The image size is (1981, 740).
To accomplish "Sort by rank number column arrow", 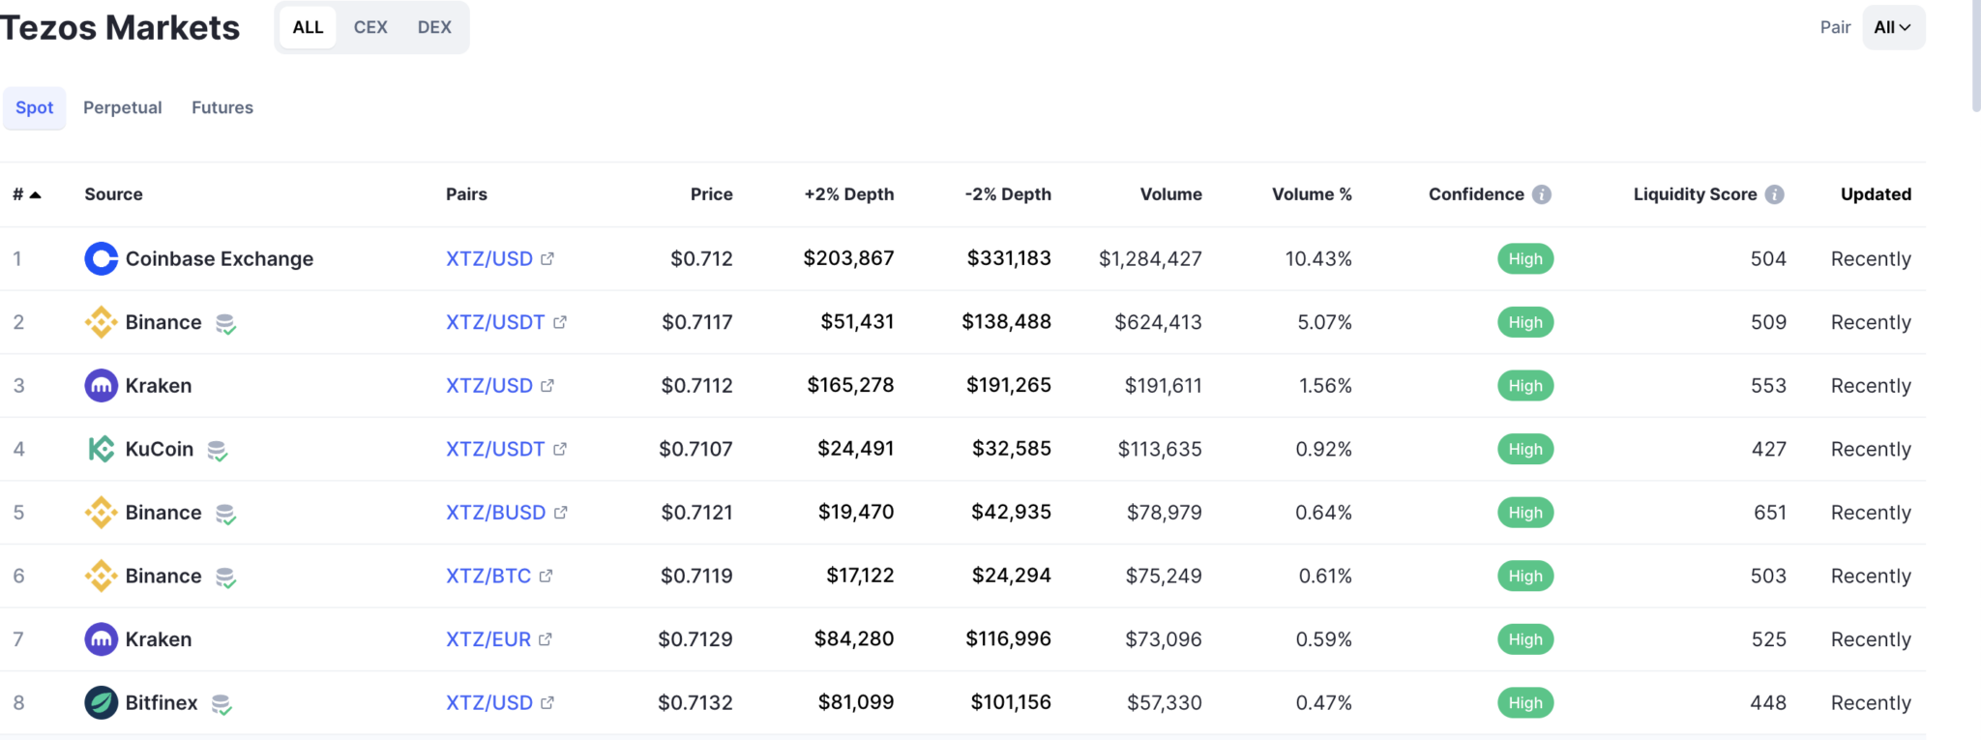I will (x=36, y=194).
